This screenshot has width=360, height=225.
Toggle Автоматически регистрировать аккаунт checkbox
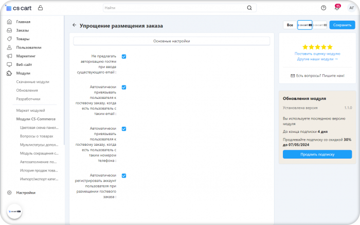(124, 176)
